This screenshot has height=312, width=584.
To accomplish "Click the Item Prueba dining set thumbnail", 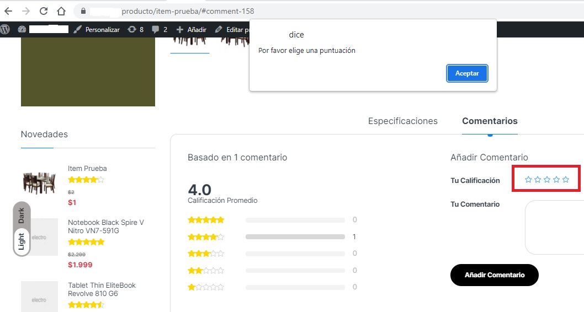I will [39, 182].
